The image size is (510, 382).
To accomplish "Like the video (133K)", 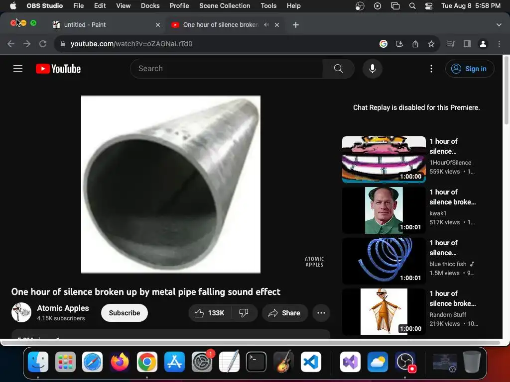I will tap(210, 313).
